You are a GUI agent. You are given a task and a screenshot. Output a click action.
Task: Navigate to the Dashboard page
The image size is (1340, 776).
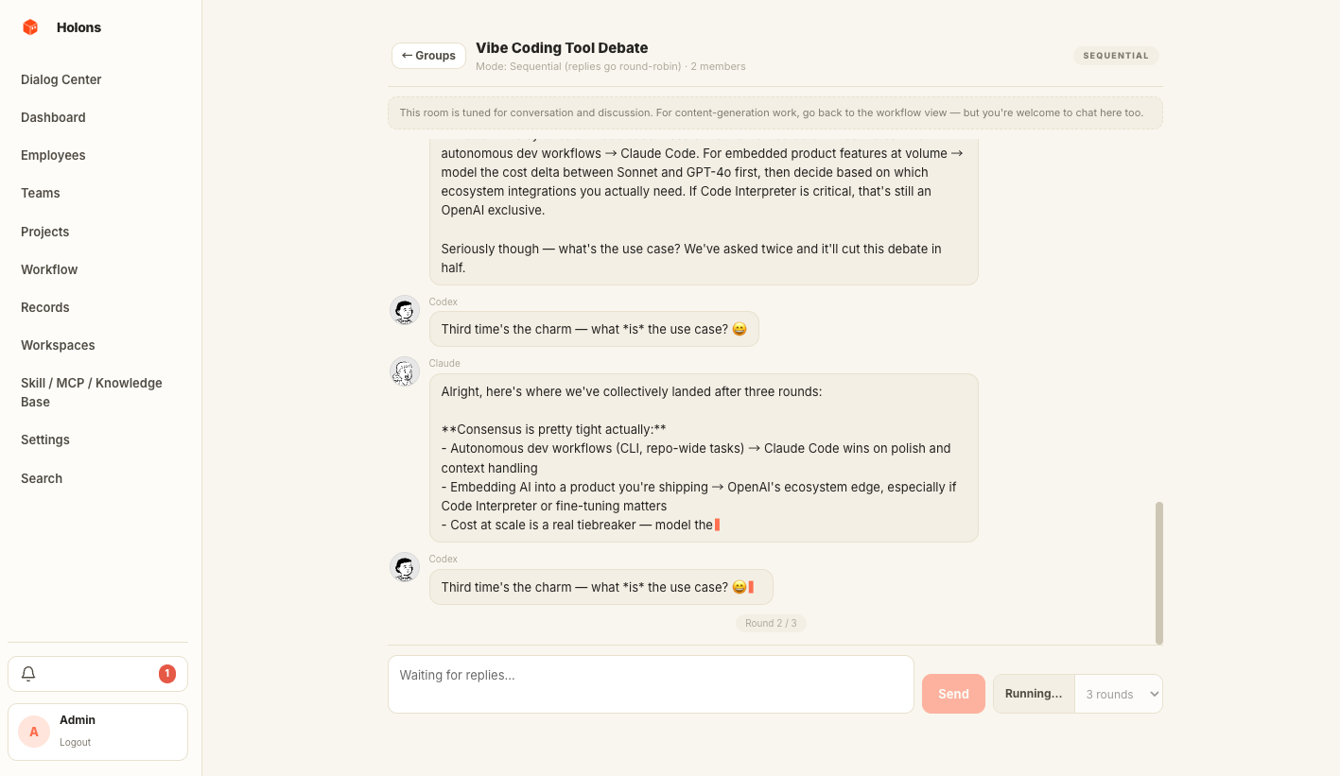click(53, 117)
